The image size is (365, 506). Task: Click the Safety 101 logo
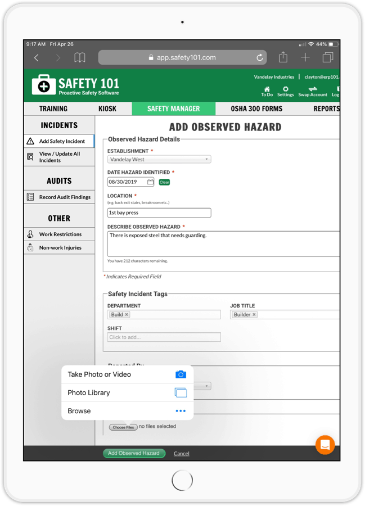tap(75, 85)
